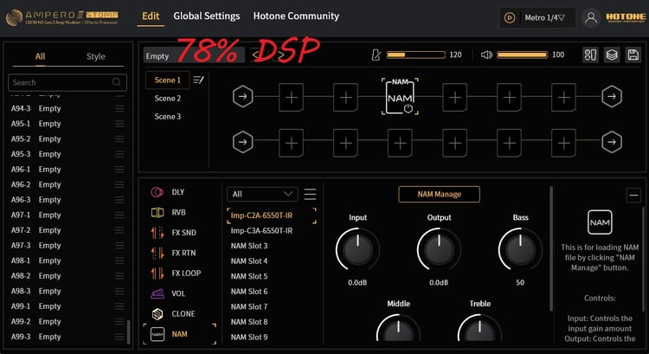Click drag handle of patch A97-2
Screen dimensions: 649x354
119,230
